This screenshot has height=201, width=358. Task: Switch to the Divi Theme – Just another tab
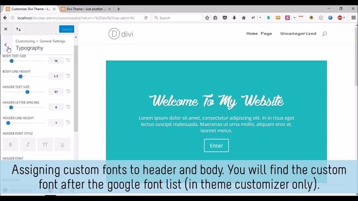(x=86, y=9)
